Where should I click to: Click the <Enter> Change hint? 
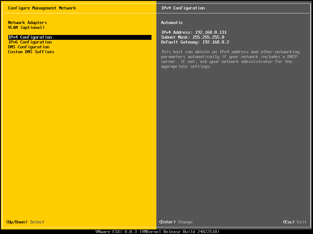pos(176,222)
